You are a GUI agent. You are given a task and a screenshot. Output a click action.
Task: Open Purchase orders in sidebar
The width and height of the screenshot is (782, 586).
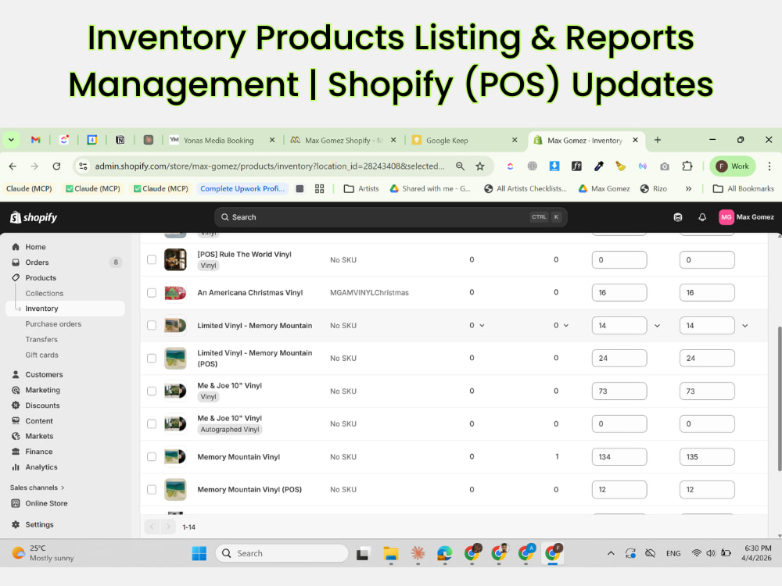53,324
